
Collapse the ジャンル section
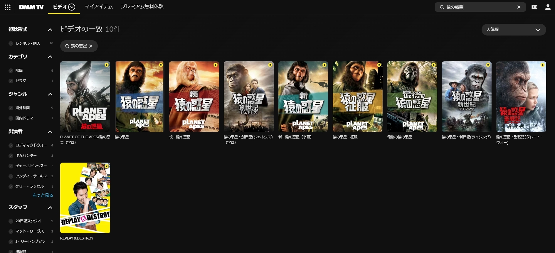[50, 94]
